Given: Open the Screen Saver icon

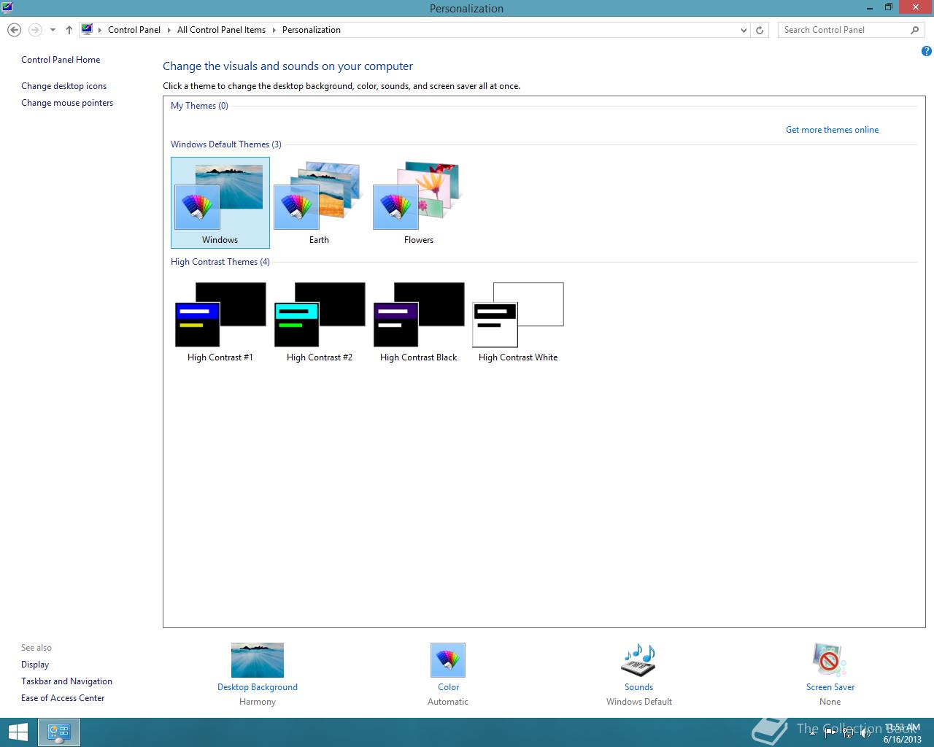Looking at the screenshot, I should 830,660.
